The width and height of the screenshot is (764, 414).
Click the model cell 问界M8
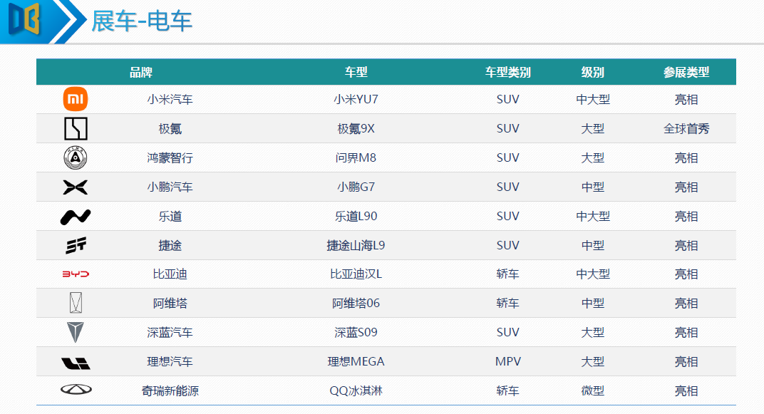pyautogui.click(x=356, y=157)
